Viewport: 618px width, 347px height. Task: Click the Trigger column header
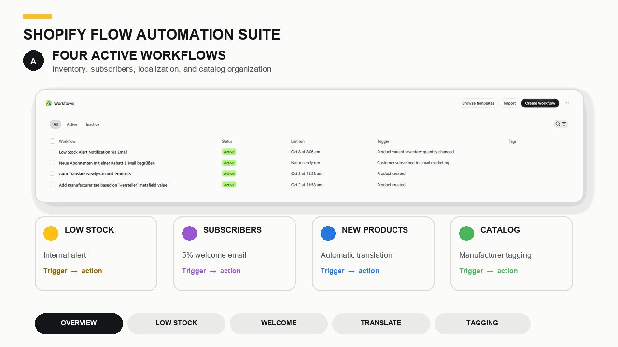tap(383, 141)
